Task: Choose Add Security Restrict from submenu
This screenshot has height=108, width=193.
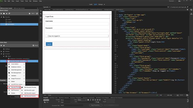Action: pos(30,96)
